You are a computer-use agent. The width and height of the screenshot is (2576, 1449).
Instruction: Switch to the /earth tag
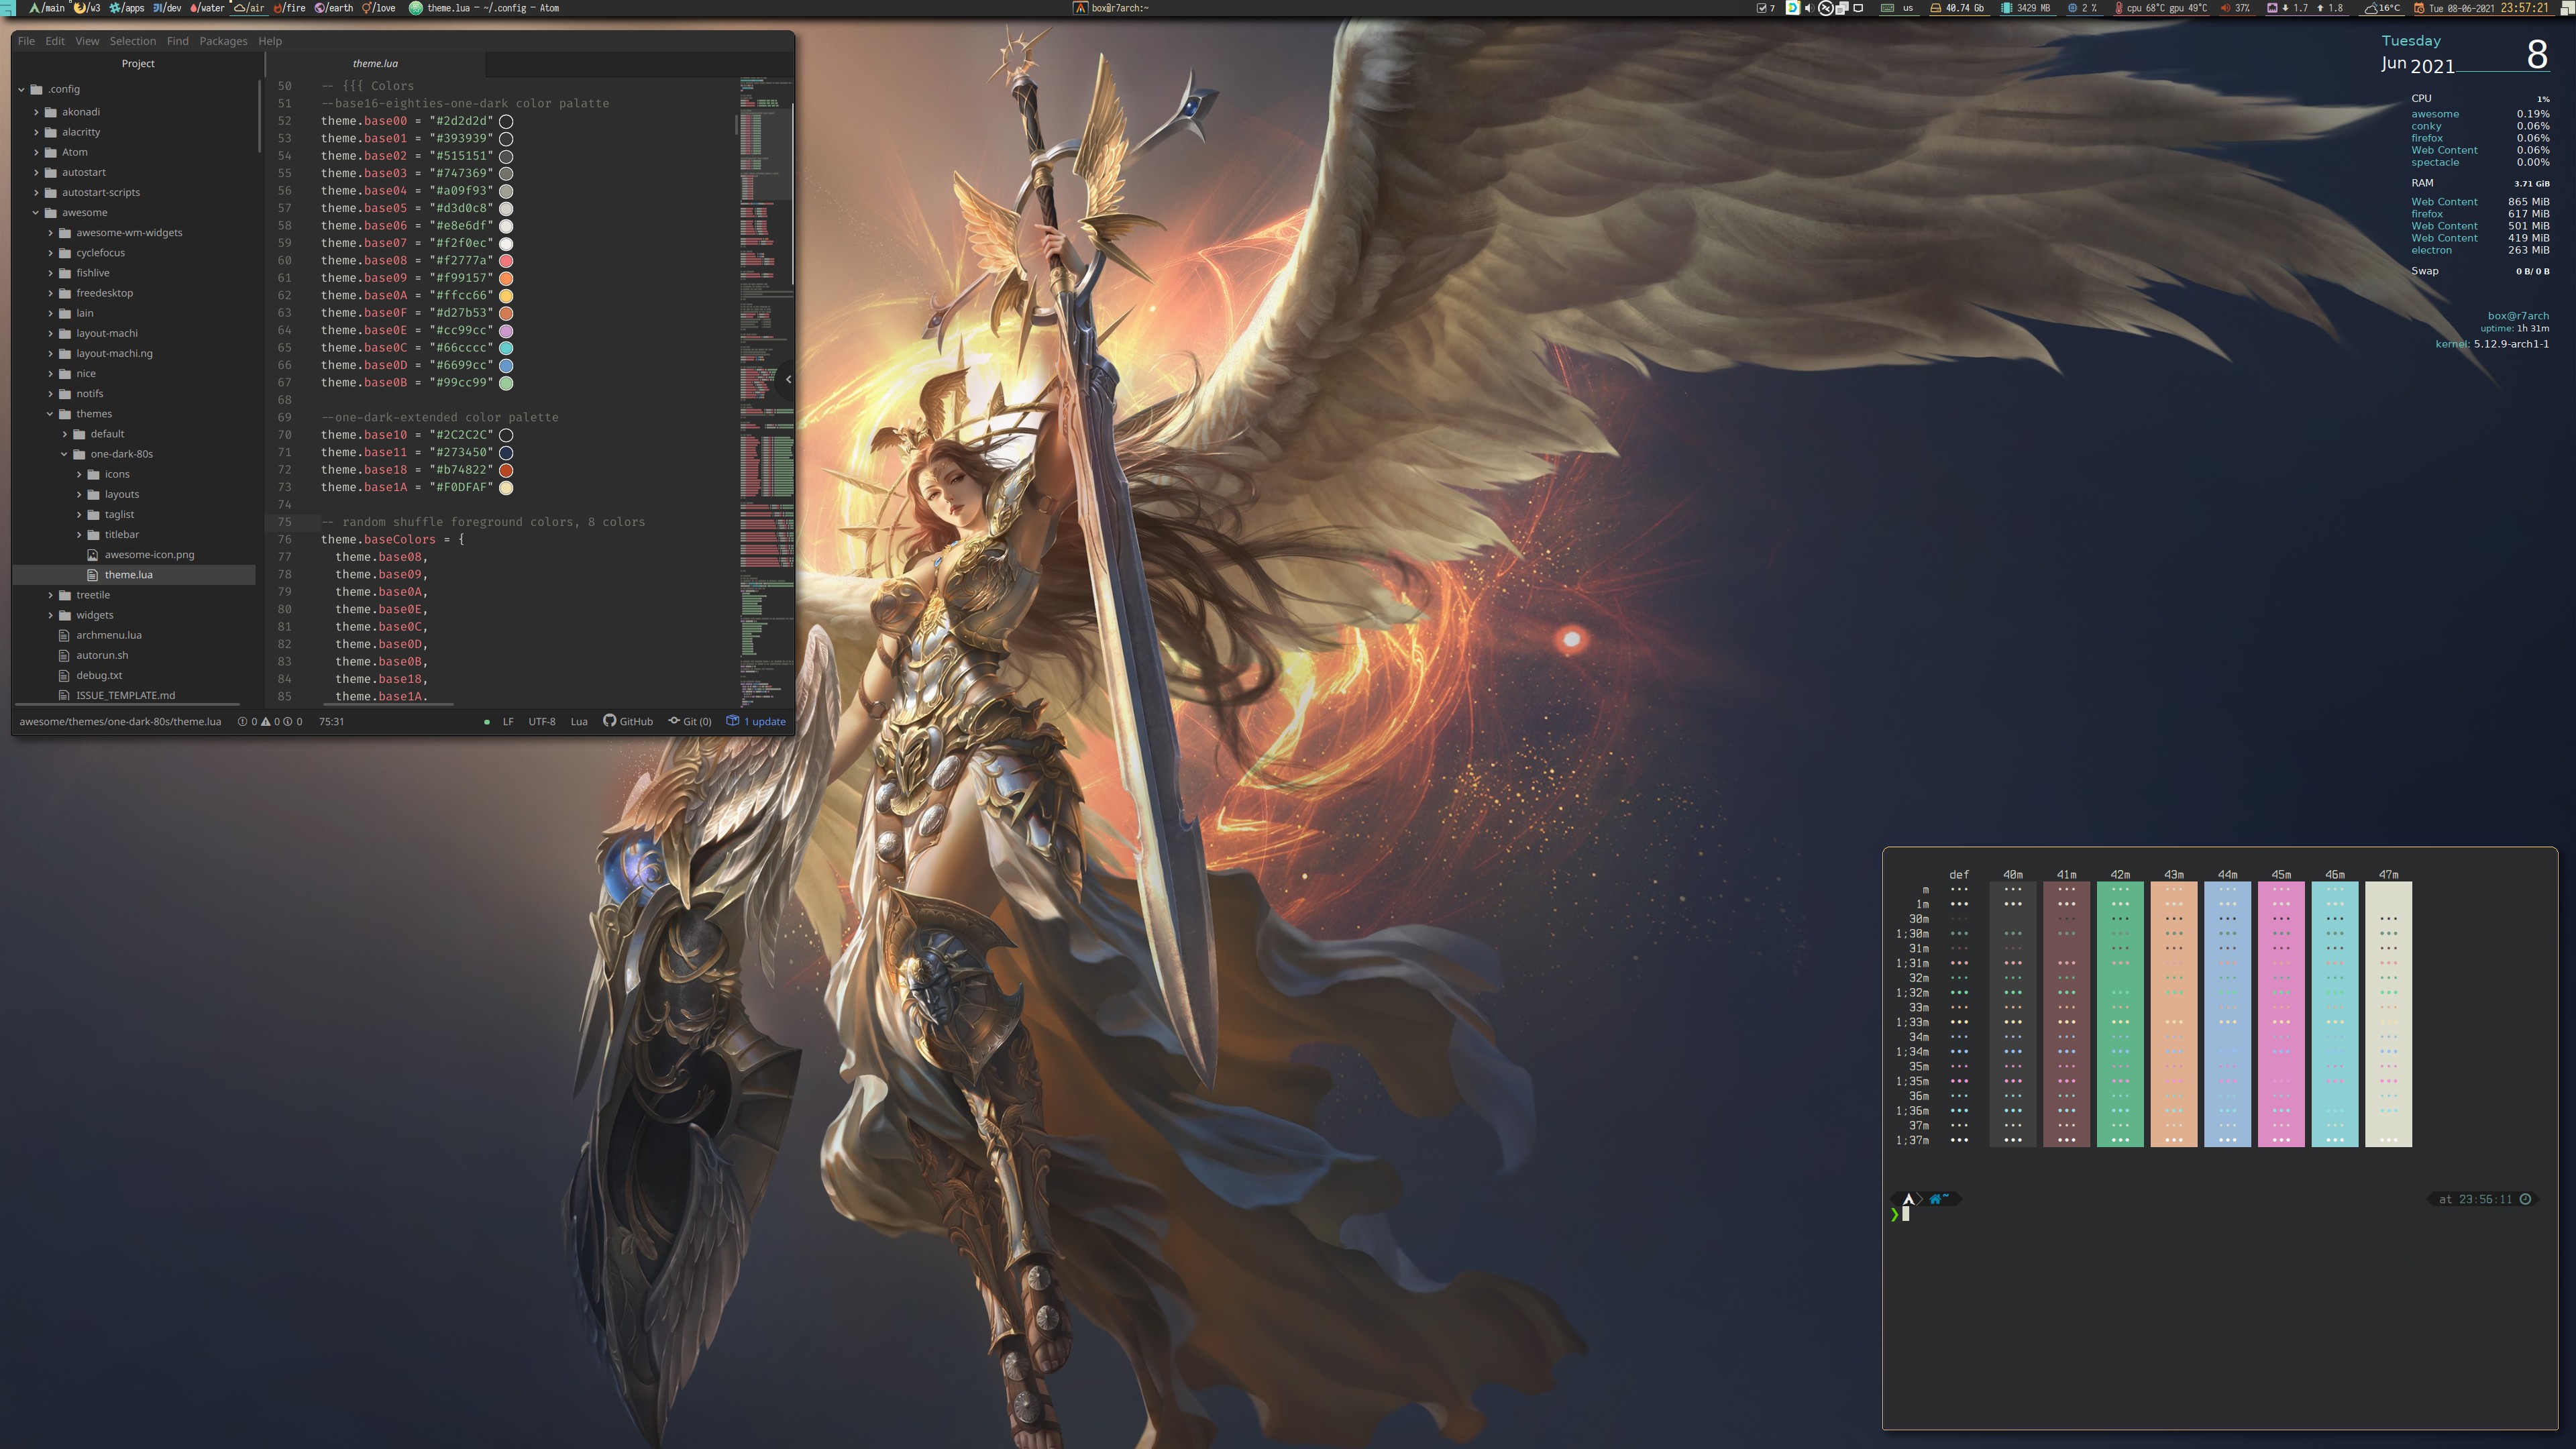334,8
